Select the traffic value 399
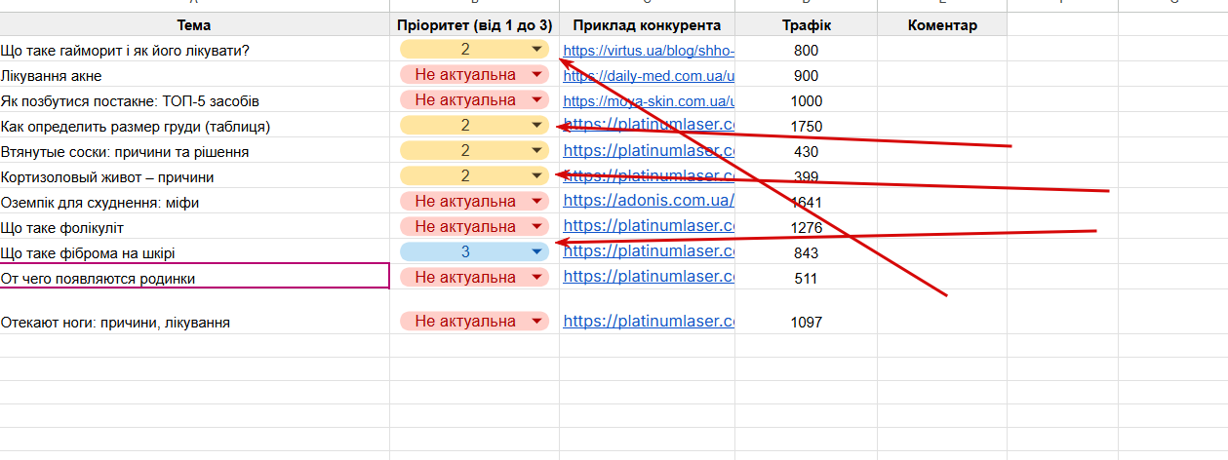Screen dimensions: 1228x460 click(806, 177)
